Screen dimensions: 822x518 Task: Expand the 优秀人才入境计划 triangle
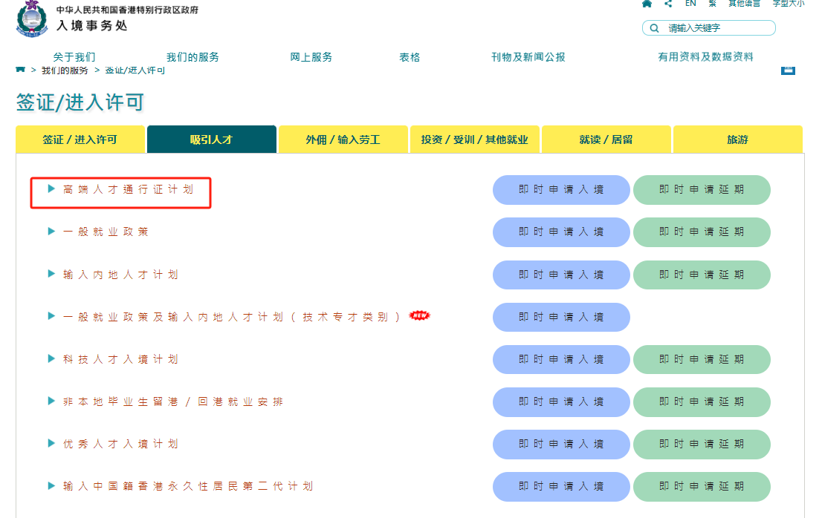(51, 444)
